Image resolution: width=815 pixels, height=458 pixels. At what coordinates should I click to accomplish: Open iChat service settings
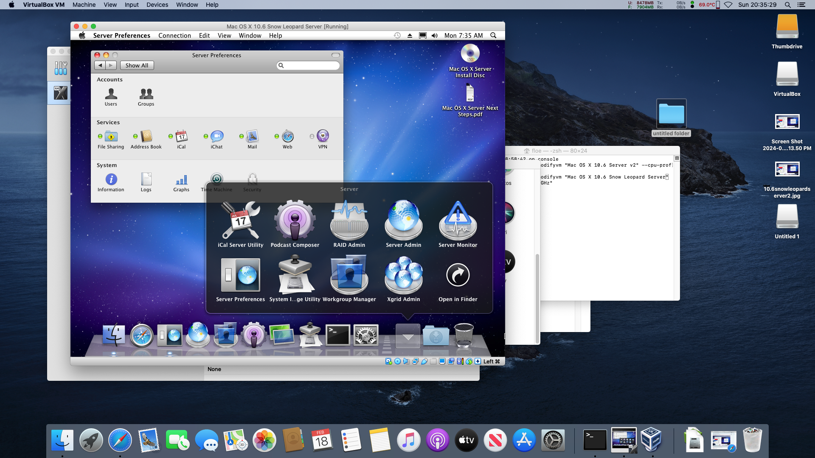pyautogui.click(x=216, y=140)
